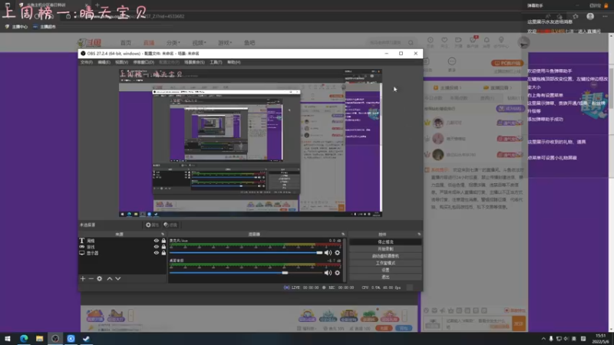This screenshot has width=614, height=345.
Task: Click the 开始录制 start recording button
Action: click(x=385, y=249)
